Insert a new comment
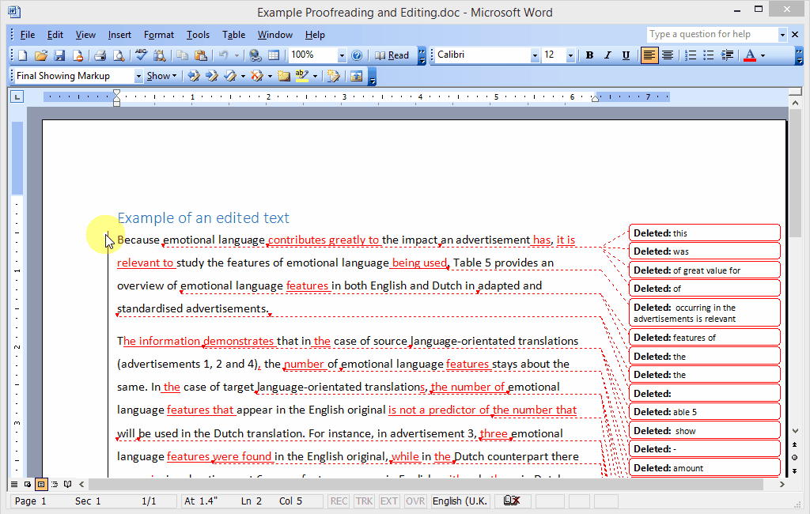The width and height of the screenshot is (810, 514). [283, 76]
